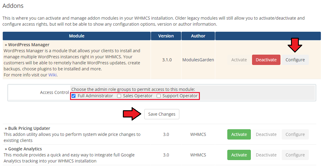
Task: Open the Wiki link in WordPress Manager description
Action: 52,75
